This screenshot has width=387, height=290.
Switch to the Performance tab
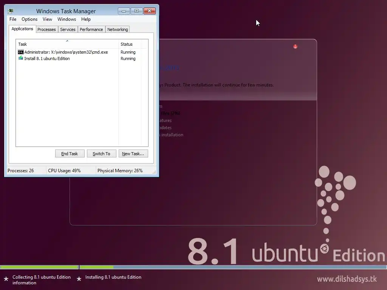[x=91, y=29]
